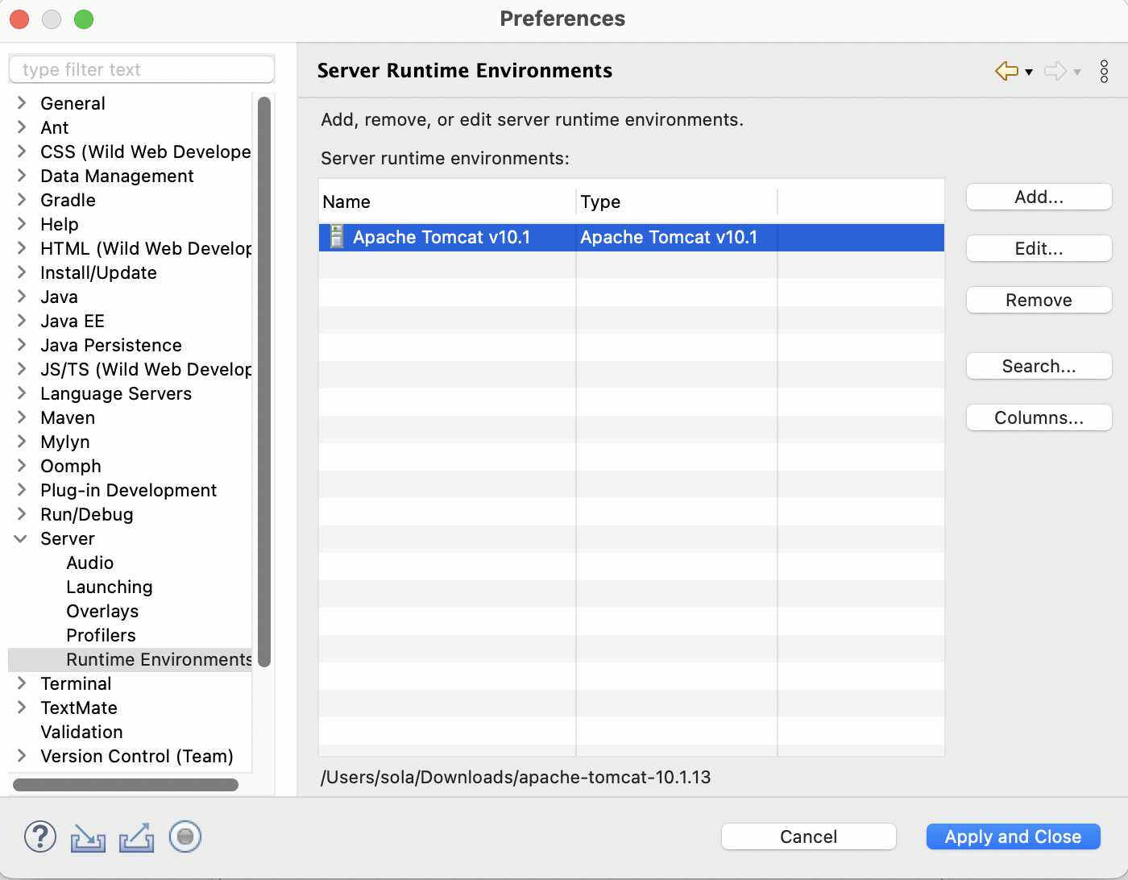Image resolution: width=1128 pixels, height=880 pixels.
Task: Expand the Version Control (Team) node
Action: pos(22,756)
